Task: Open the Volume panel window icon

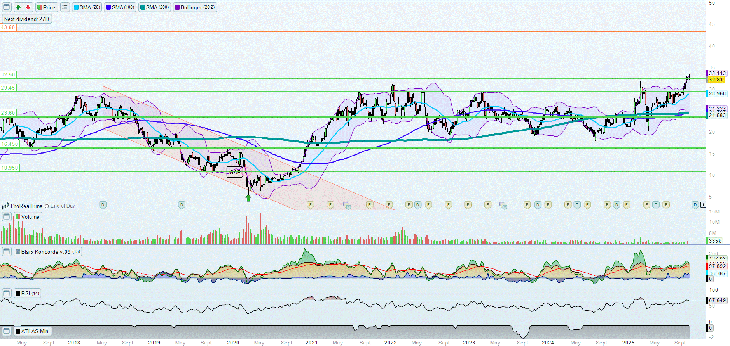Action: pos(7,216)
